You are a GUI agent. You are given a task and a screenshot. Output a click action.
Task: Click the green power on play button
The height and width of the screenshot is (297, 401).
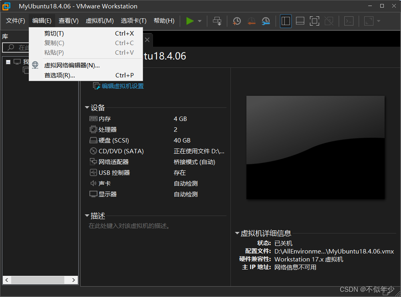190,21
